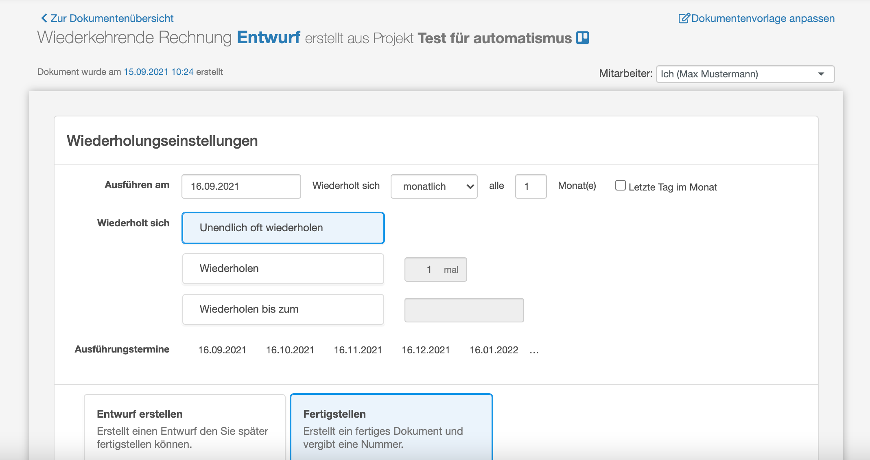Click the creation date 15.09.2021 10:24 link
870x460 pixels.
159,72
